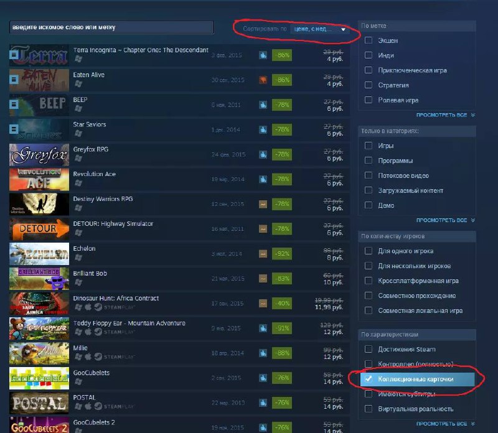
Task: Check Виртуальная реальность checkbox
Action: click(369, 409)
